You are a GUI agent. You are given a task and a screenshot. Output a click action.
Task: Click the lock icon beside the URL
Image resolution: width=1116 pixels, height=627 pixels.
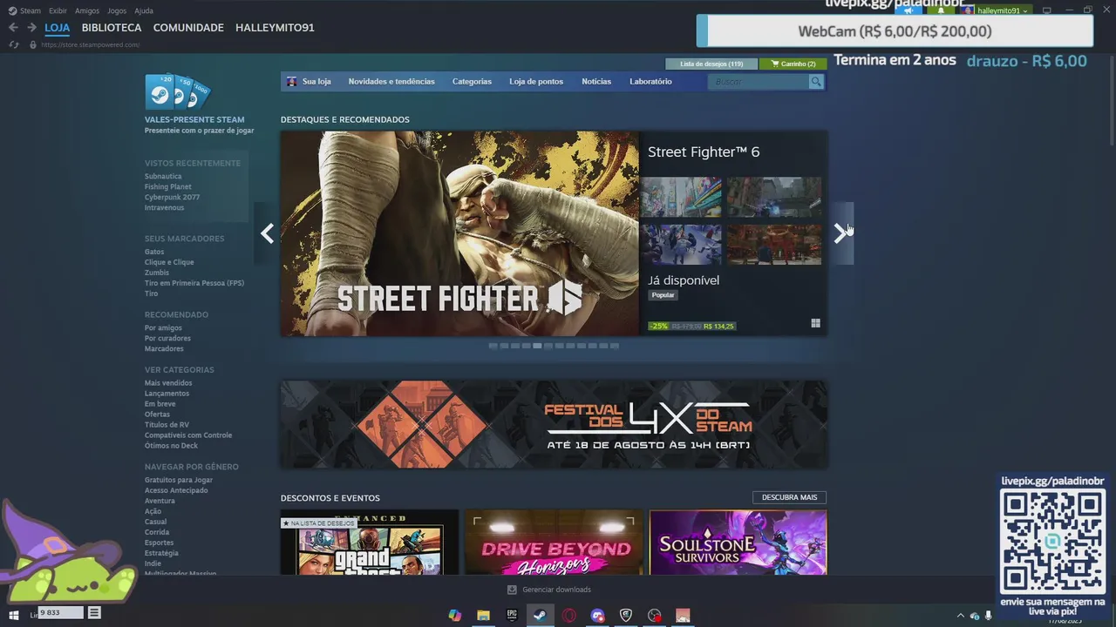[33, 44]
